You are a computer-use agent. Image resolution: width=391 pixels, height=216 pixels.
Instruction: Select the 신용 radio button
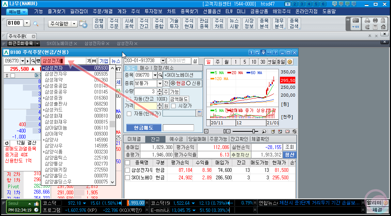(188, 83)
